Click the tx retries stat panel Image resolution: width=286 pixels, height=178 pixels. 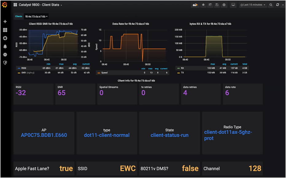tap(159, 94)
